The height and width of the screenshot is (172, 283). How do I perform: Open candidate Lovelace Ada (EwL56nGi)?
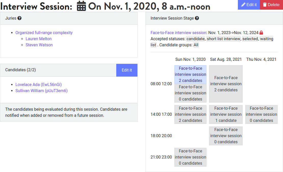[38, 84]
